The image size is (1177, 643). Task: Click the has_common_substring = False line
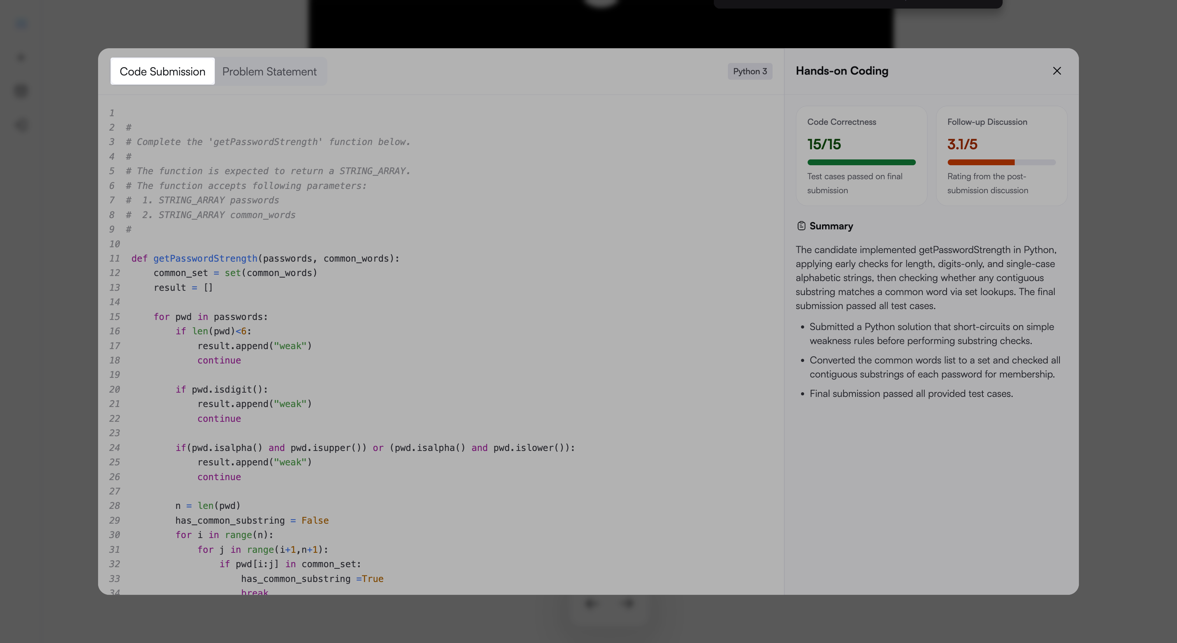coord(252,520)
